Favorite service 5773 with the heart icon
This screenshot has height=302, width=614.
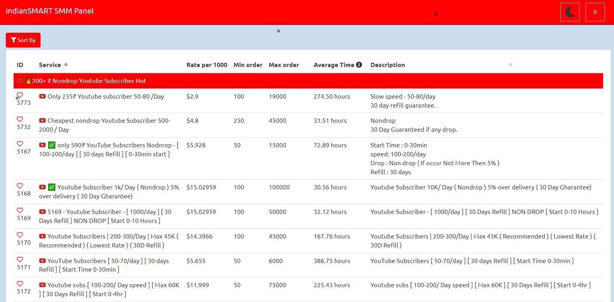point(20,95)
